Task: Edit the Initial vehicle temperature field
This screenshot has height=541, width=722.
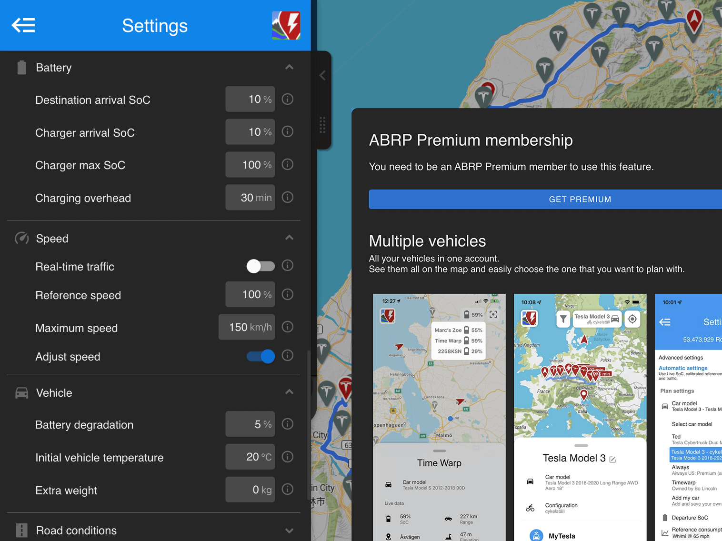Action: point(250,457)
